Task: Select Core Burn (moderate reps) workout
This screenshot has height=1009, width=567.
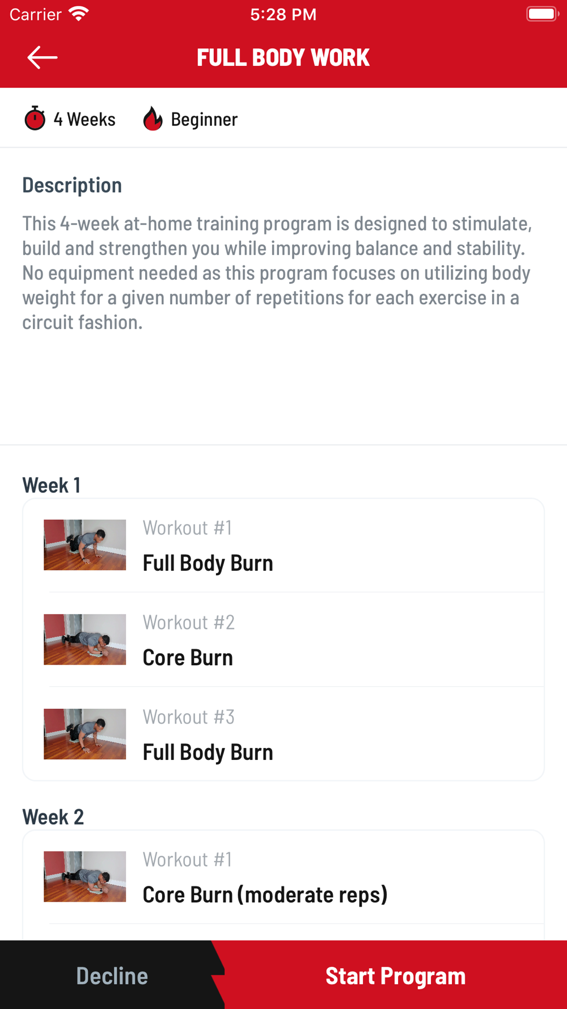Action: tap(265, 894)
